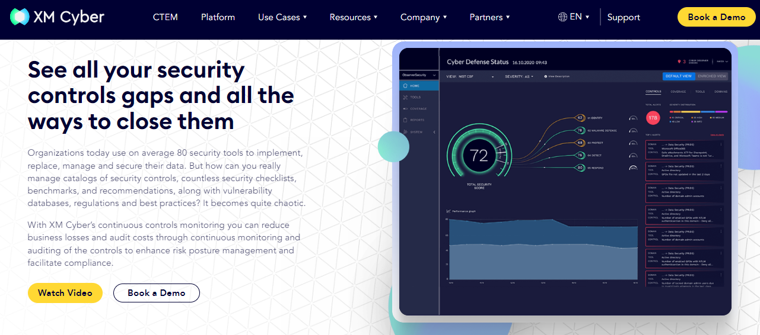760x335 pixels.
Task: Select the Domains tab in dashboard
Action: click(x=721, y=92)
